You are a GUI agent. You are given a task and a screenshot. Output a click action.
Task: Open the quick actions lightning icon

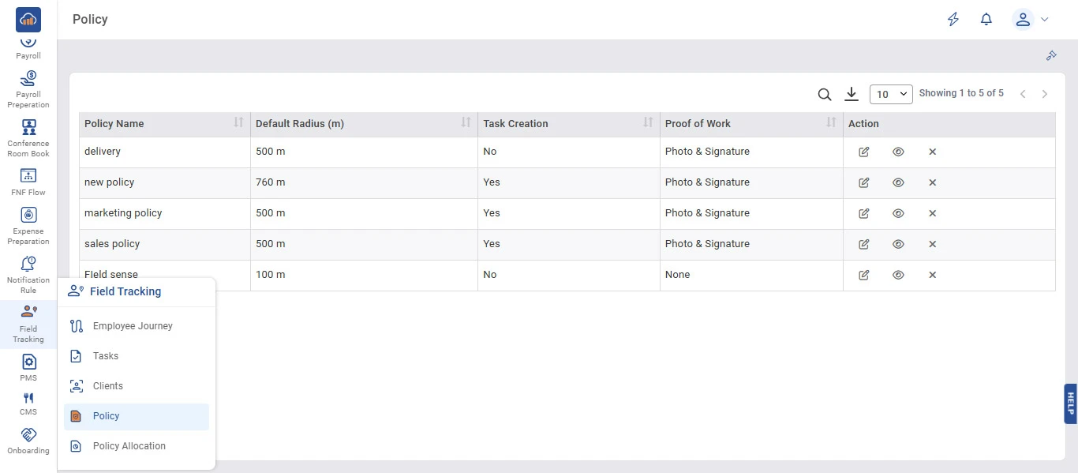click(953, 20)
